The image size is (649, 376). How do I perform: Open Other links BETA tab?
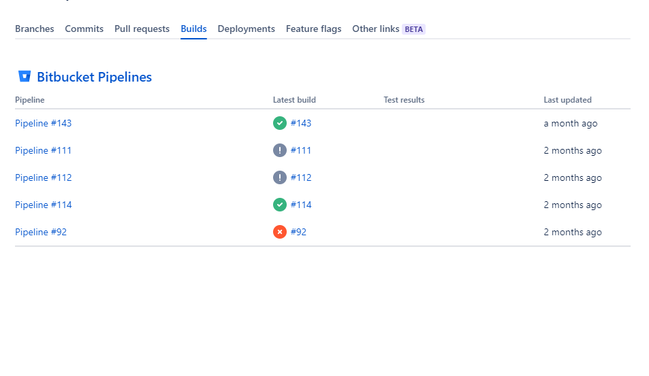389,29
